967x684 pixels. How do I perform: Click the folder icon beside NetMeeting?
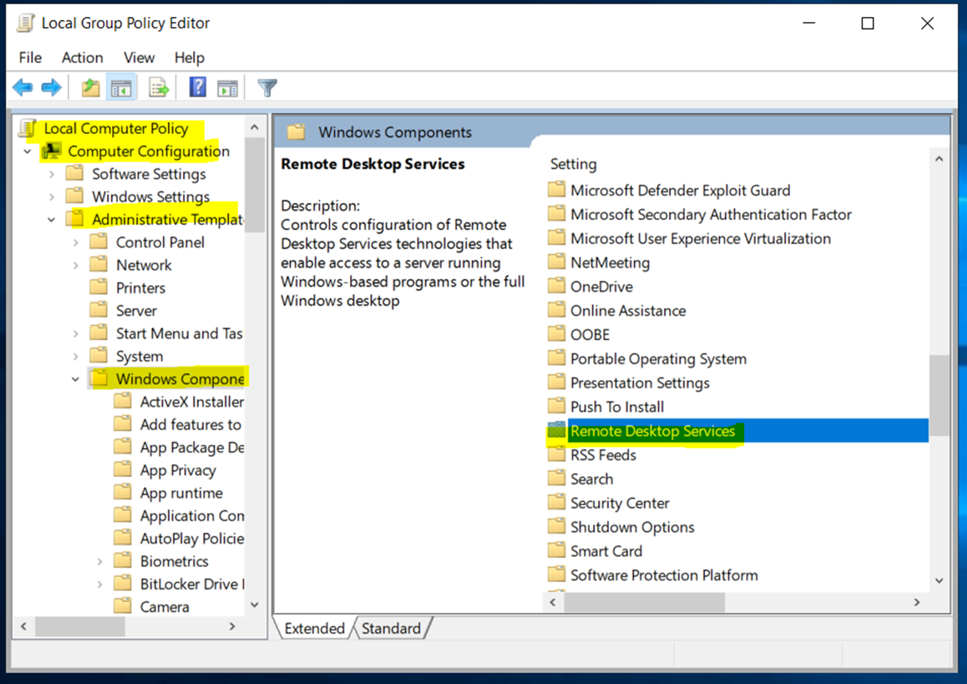[556, 262]
